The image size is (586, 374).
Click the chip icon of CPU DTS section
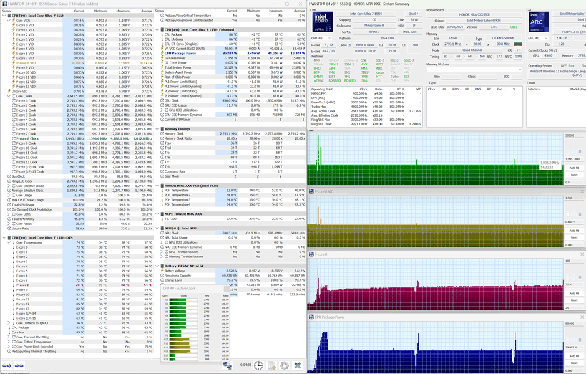point(9,237)
